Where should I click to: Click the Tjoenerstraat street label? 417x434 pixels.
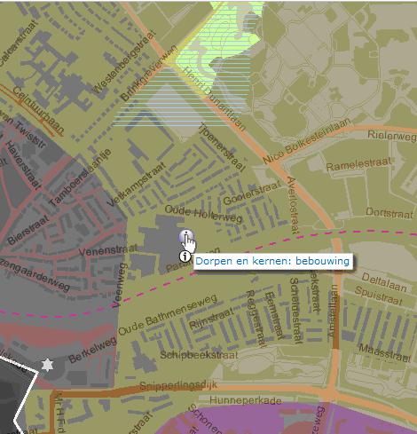pyautogui.click(x=222, y=147)
